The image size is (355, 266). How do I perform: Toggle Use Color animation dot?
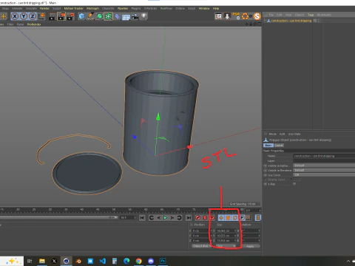pyautogui.click(x=266, y=175)
